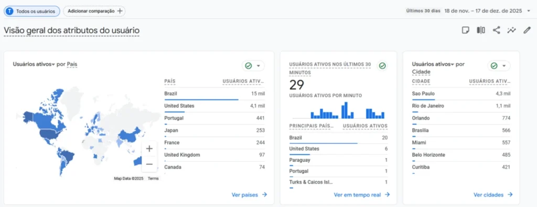Expand Usuários ativos metric dropdown in Cidade card
This screenshot has width=537, height=207.
click(x=452, y=64)
